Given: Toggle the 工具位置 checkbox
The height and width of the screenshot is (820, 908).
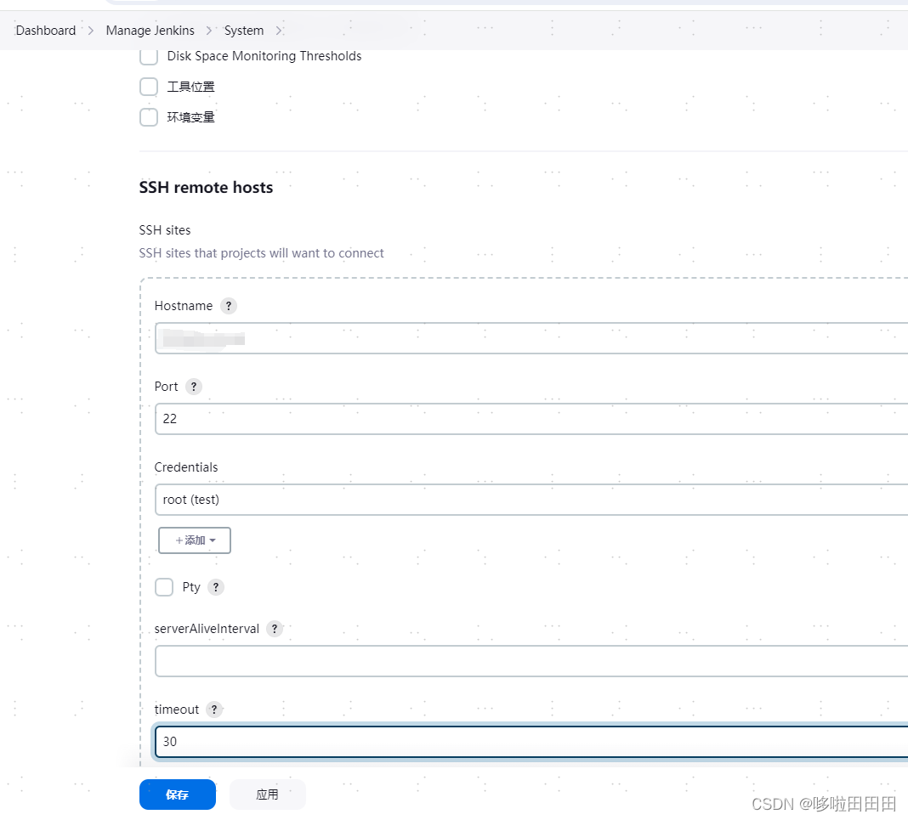Looking at the screenshot, I should (x=149, y=87).
